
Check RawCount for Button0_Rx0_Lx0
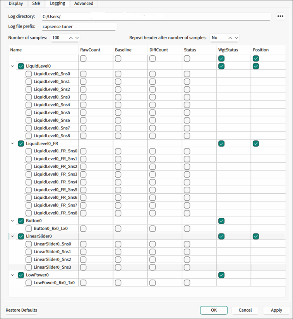pyautogui.click(x=83, y=229)
